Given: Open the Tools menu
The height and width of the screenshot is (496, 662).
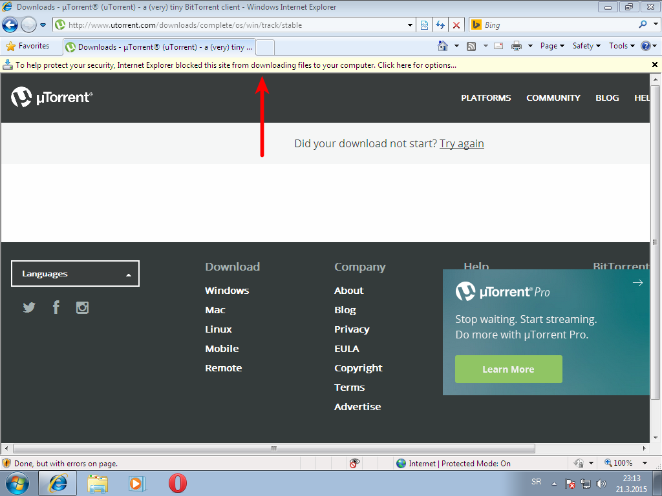Looking at the screenshot, I should coord(622,46).
